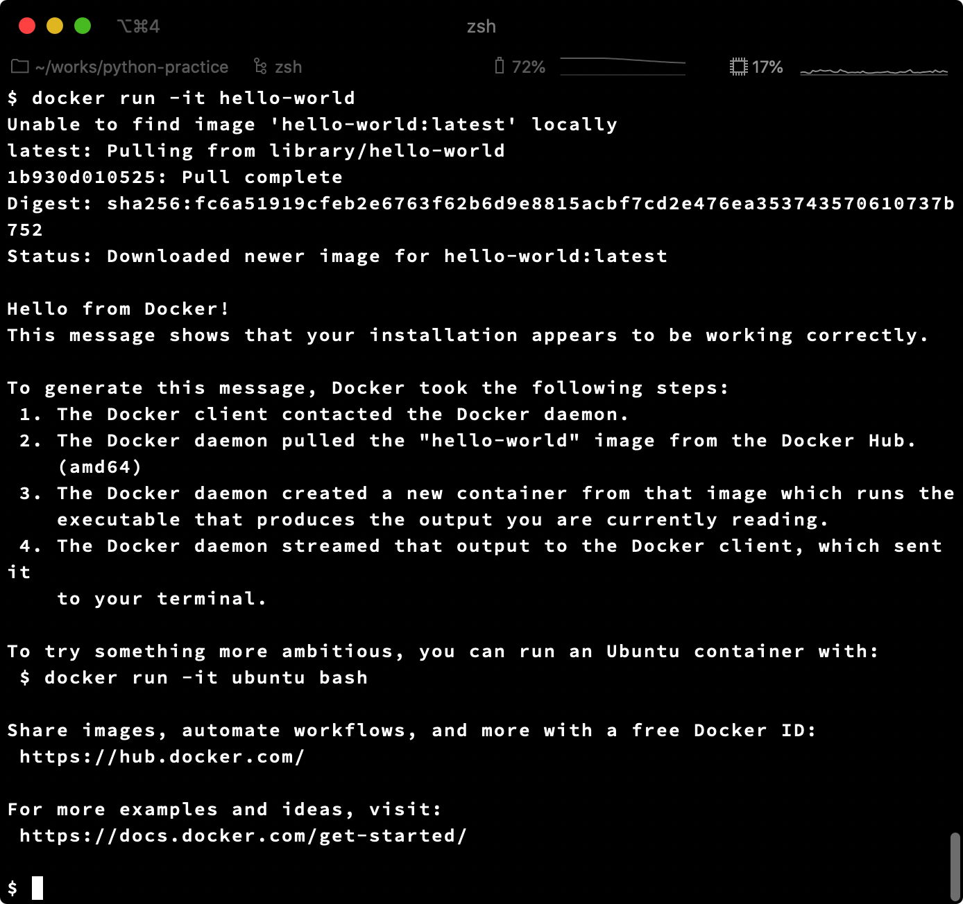The image size is (963, 904).
Task: Click the yellow minimize window button
Action: [x=55, y=26]
